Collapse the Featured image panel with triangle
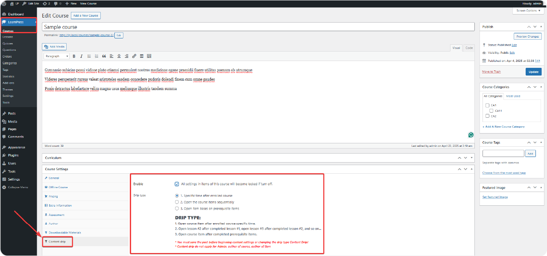Viewport: 547px width, 256px height. click(x=541, y=188)
